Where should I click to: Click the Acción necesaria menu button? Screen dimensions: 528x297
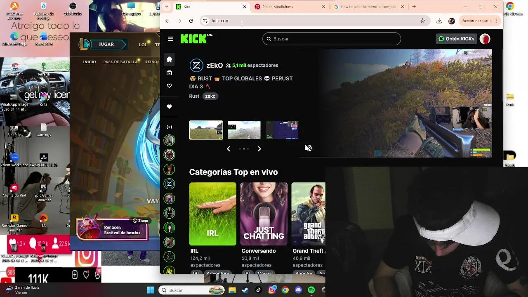480,21
